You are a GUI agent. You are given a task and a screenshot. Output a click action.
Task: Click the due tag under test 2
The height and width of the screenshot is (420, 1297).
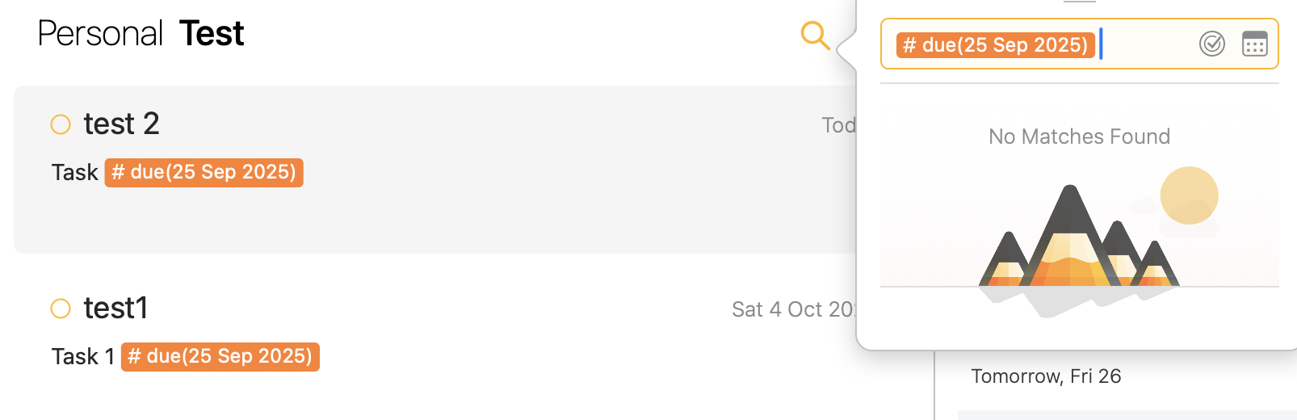pyautogui.click(x=204, y=173)
